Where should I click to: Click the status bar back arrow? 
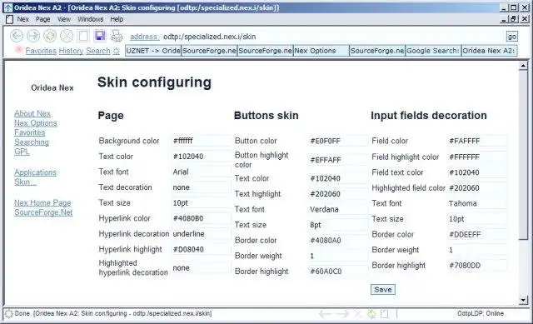[325, 313]
